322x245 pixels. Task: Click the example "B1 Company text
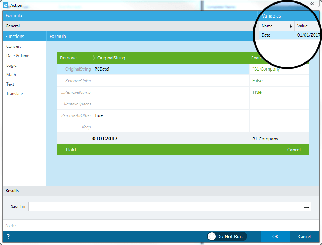(266, 69)
